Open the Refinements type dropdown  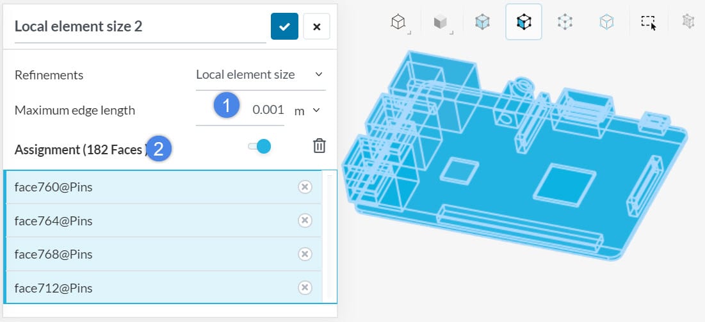[260, 75]
